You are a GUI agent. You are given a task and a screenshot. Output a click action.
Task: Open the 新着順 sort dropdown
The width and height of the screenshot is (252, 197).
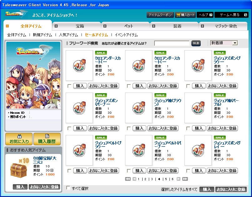pyautogui.click(x=224, y=43)
